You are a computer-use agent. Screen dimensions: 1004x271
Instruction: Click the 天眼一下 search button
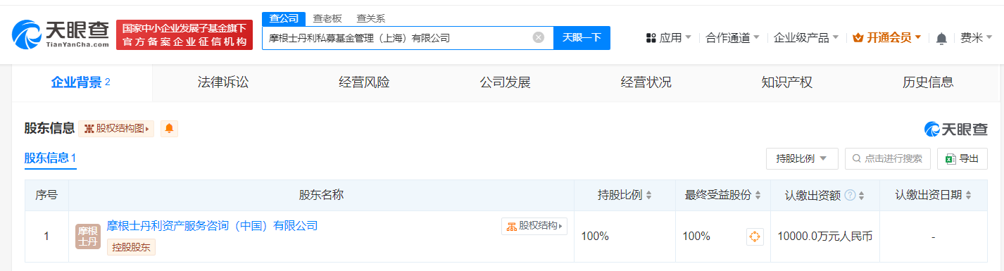[582, 37]
